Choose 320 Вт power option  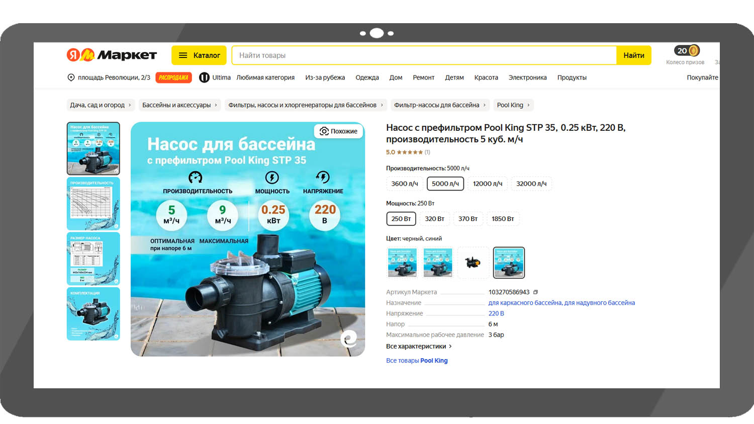(434, 219)
